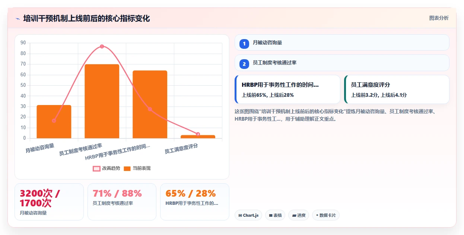
Task: Click the blue number 1 badge
Action: click(x=244, y=44)
